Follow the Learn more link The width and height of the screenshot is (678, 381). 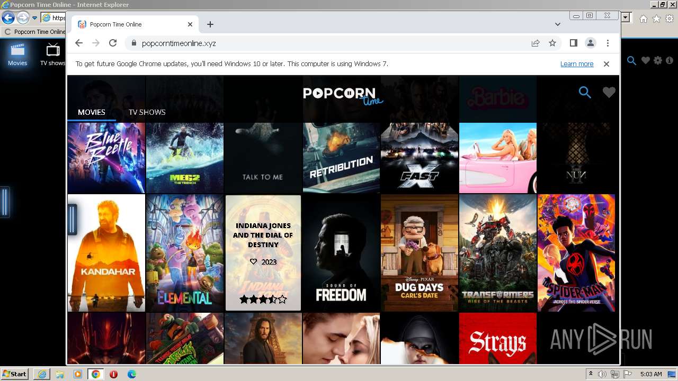(577, 64)
